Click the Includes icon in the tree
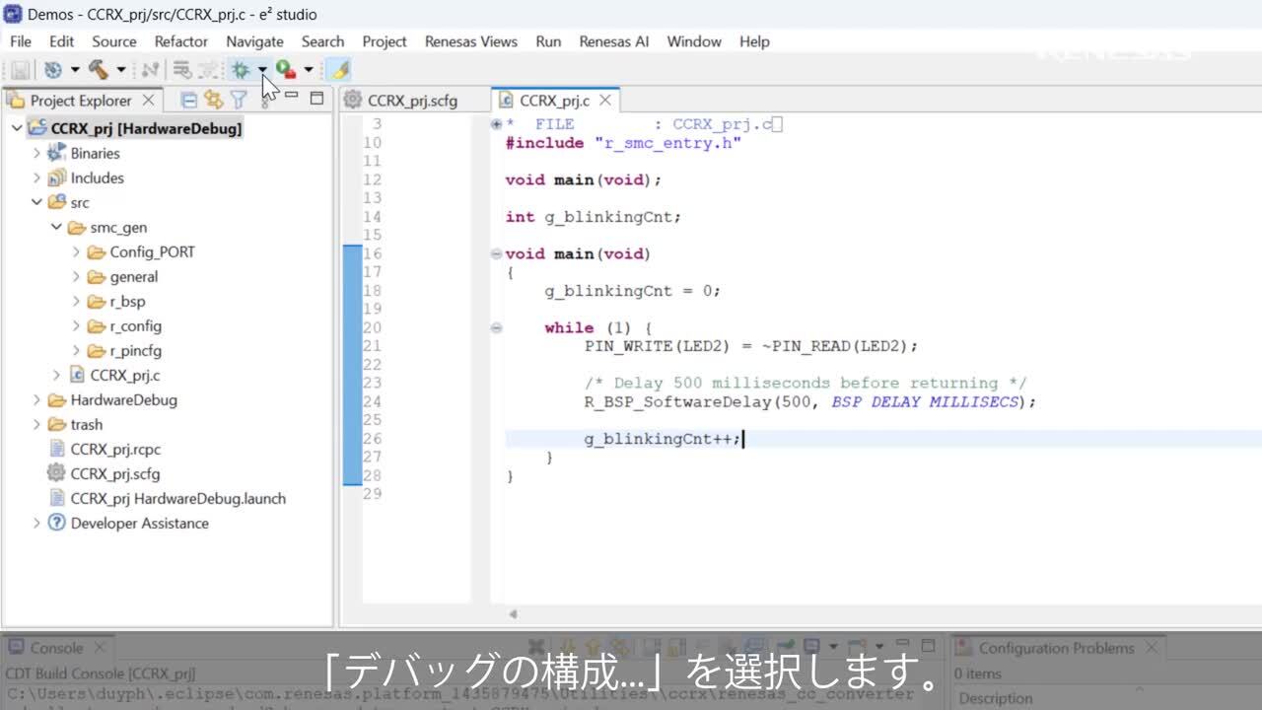 tap(56, 177)
